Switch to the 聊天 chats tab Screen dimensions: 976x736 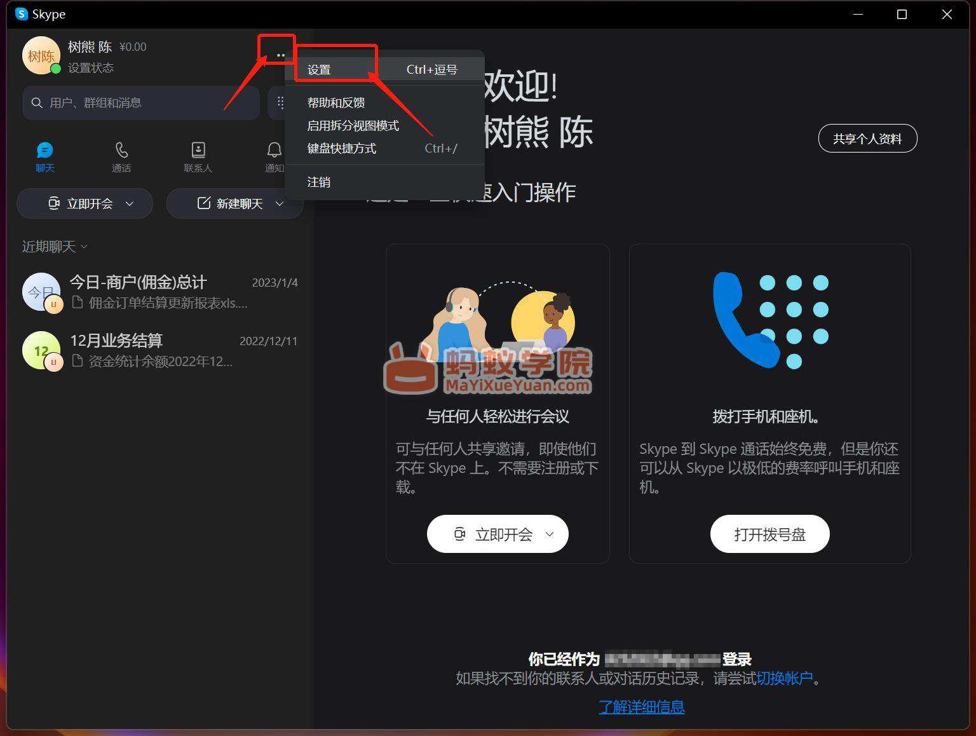45,157
